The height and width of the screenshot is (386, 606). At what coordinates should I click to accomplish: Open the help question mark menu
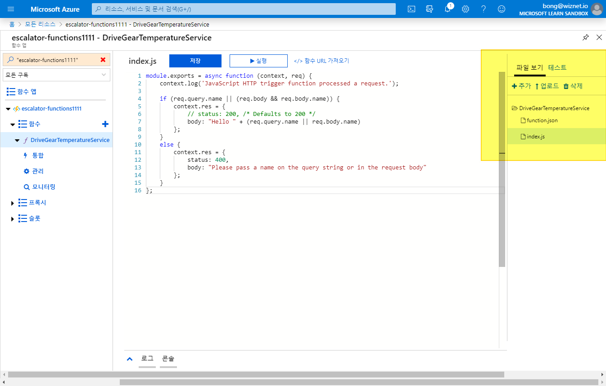point(484,9)
